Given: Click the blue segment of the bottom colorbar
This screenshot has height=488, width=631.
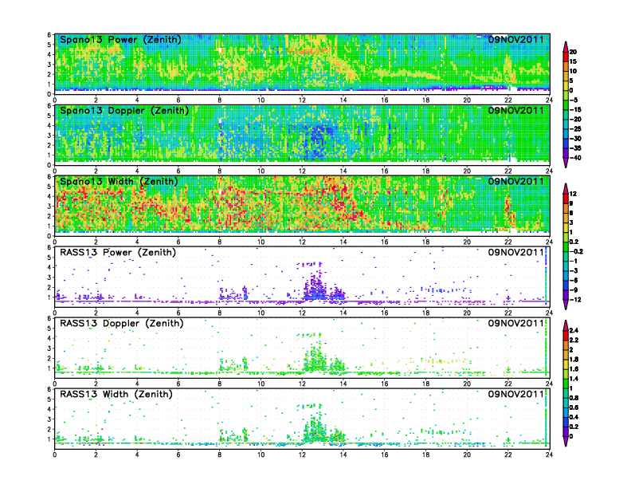Looking at the screenshot, I should [566, 422].
